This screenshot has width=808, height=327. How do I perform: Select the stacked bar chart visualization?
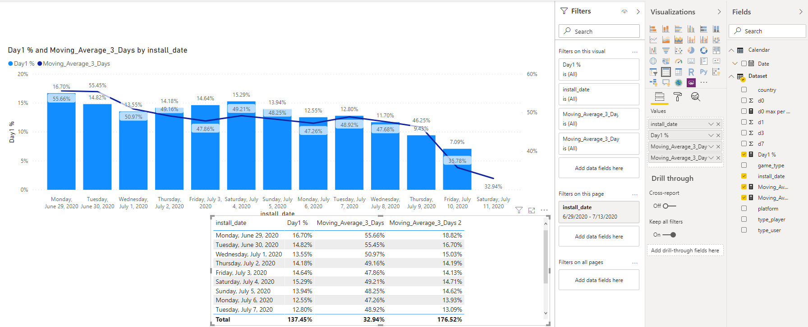(x=653, y=29)
